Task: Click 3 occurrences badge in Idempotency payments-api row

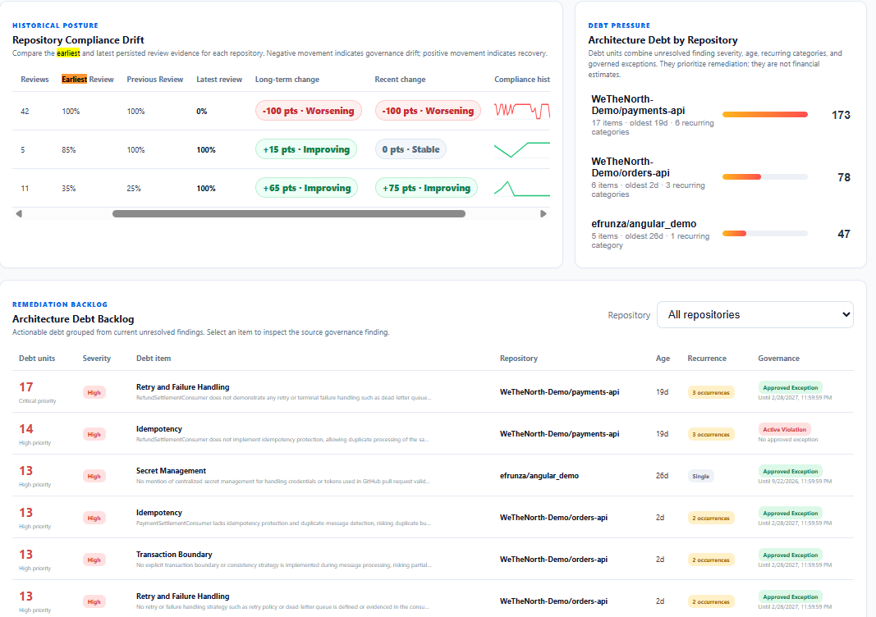Action: [711, 434]
